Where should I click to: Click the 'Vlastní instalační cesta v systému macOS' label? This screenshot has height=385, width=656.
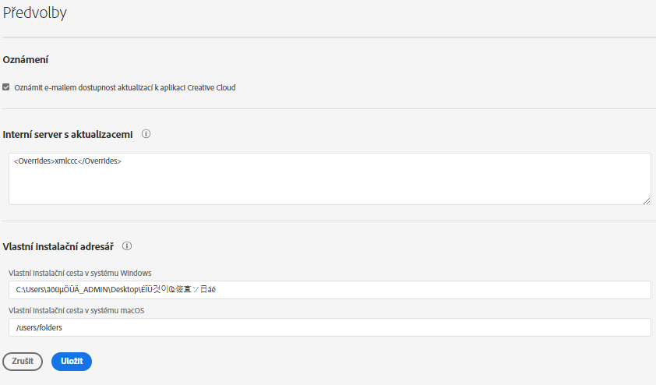tap(76, 310)
